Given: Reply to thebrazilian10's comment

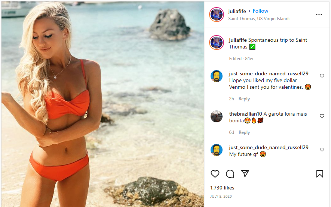Looking at the screenshot, I should [244, 132].
